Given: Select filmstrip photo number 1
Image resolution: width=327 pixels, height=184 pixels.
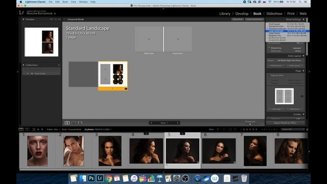Looking at the screenshot, I should pos(37,151).
